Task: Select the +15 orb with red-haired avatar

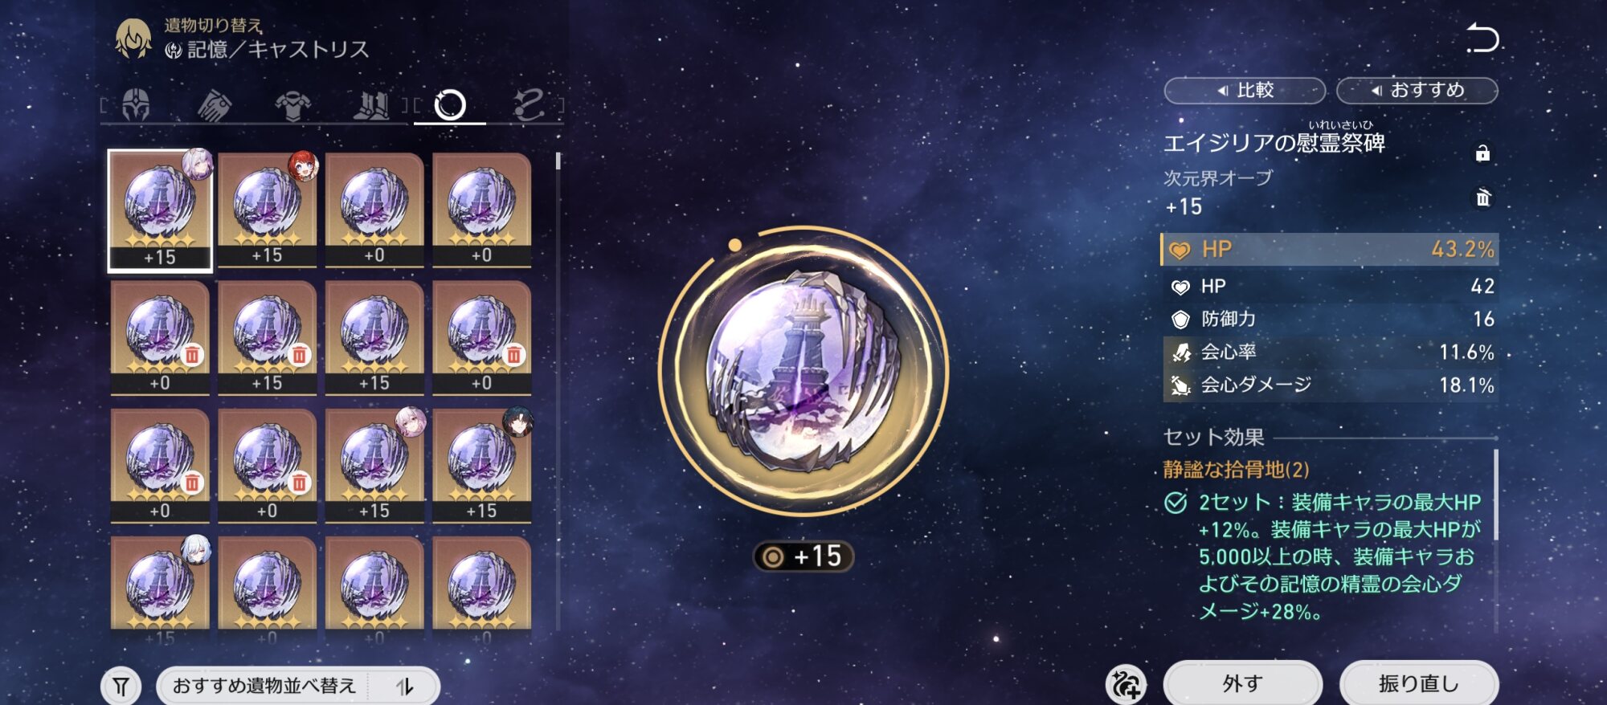Action: pos(268,210)
